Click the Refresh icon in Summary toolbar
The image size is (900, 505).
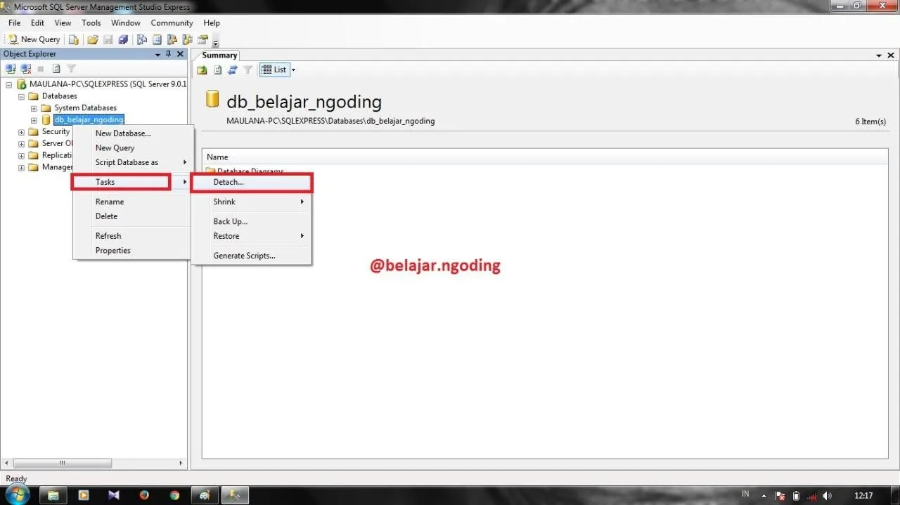[218, 70]
